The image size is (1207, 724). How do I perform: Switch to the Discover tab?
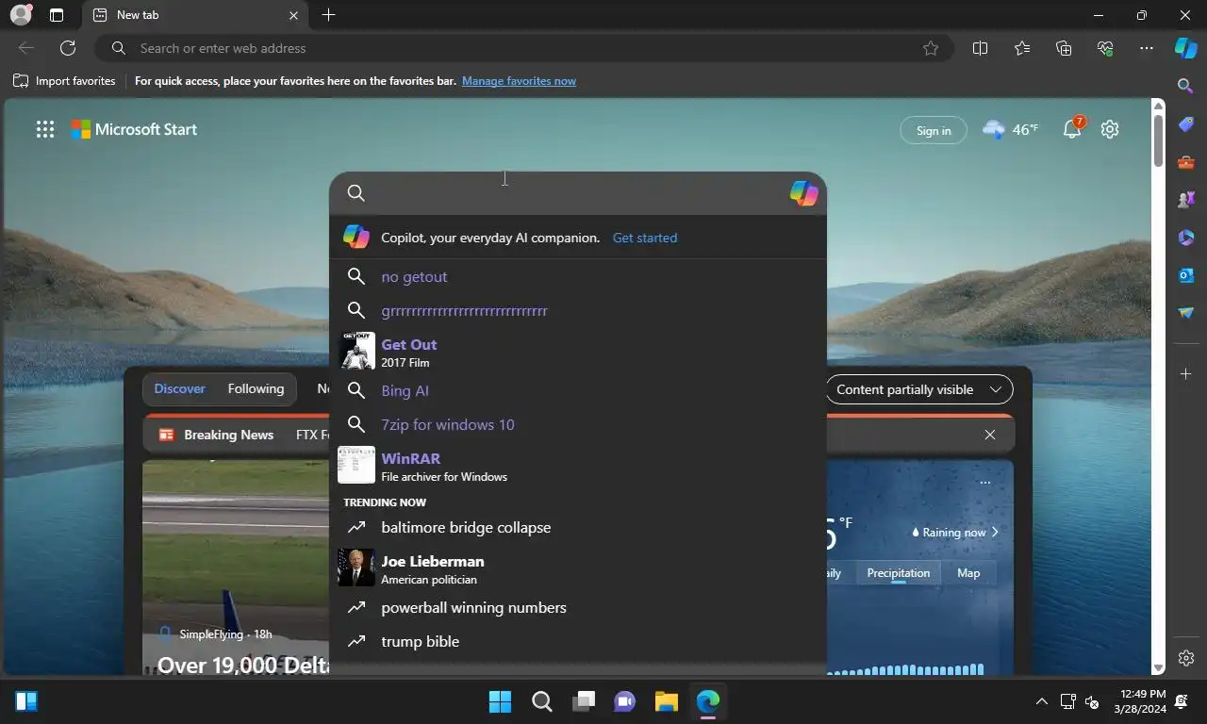pos(179,388)
